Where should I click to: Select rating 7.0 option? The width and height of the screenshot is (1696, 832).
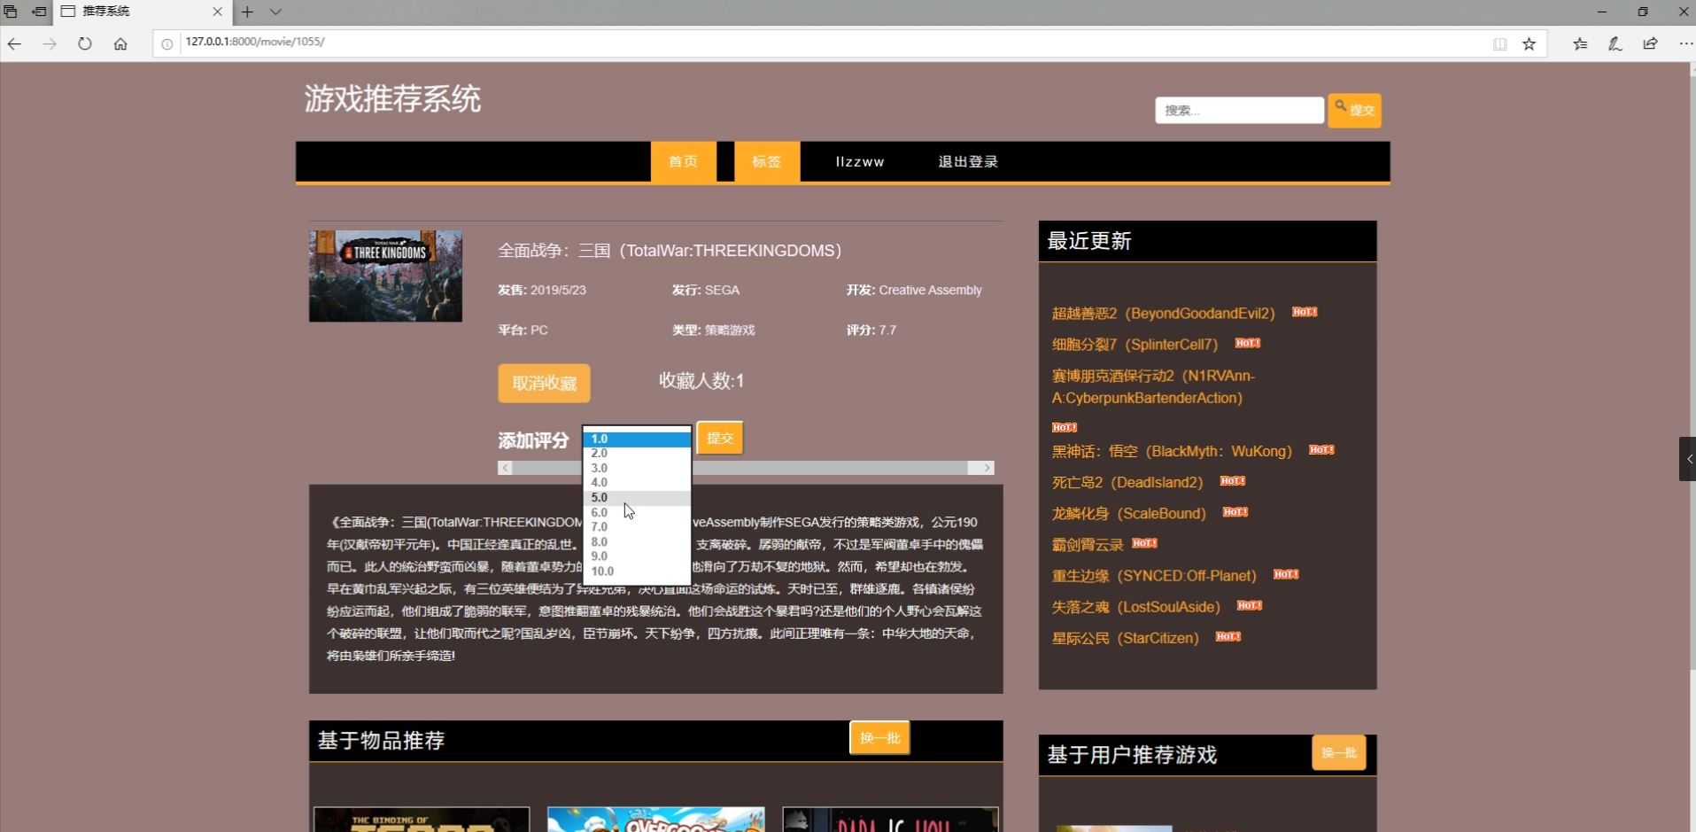pyautogui.click(x=637, y=527)
